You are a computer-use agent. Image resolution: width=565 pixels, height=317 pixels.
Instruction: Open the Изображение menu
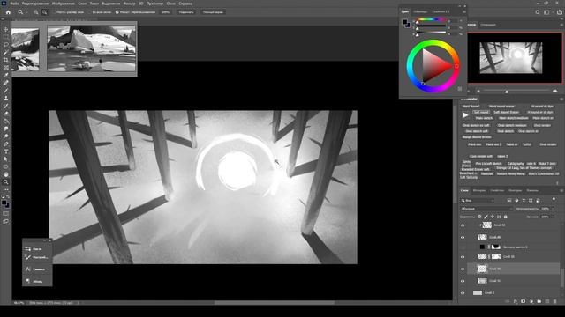coord(63,4)
